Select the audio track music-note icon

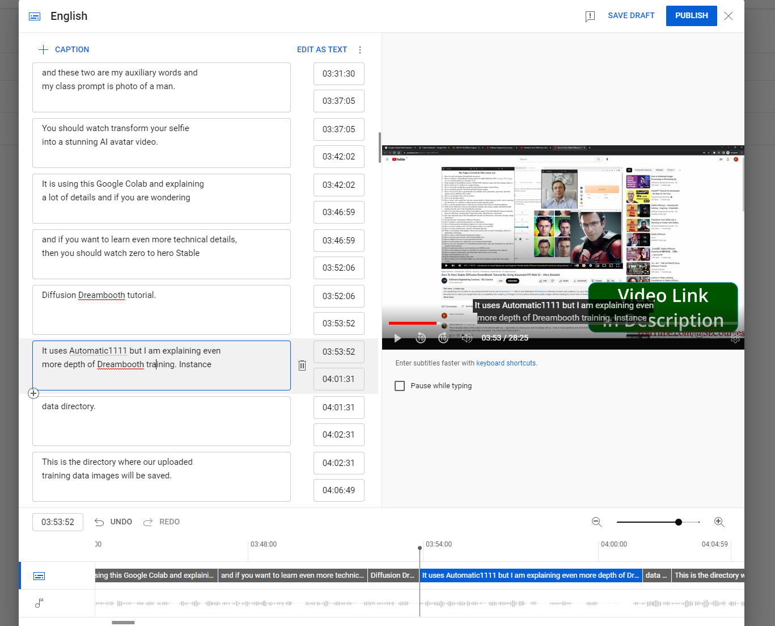click(x=39, y=603)
